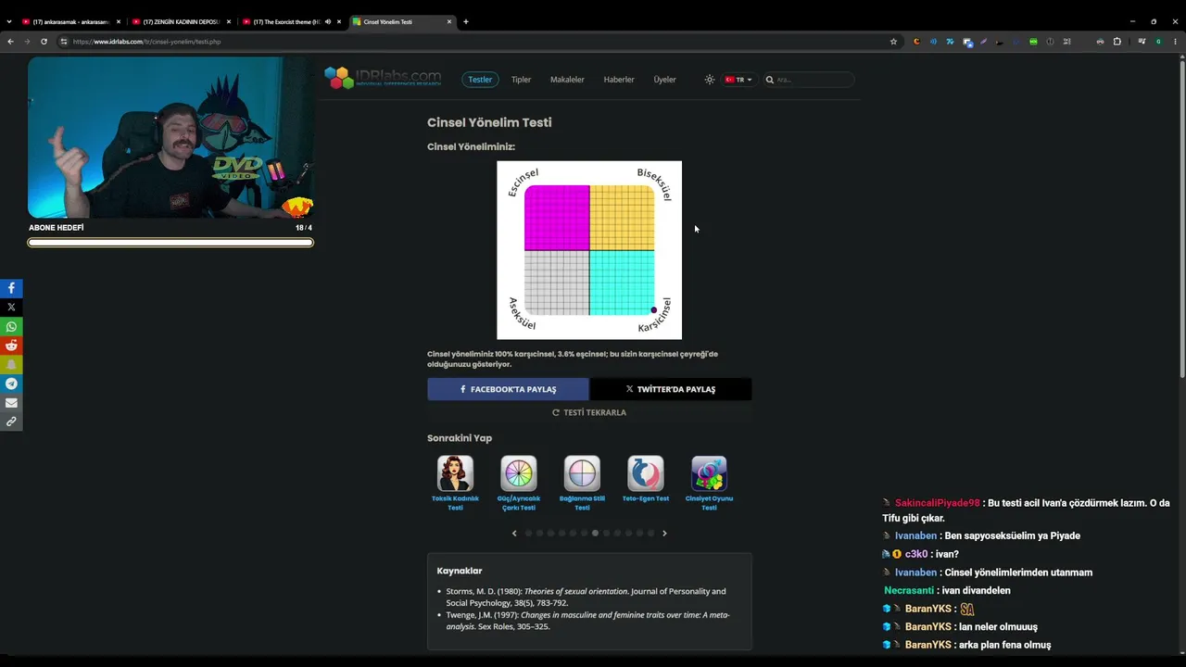Click the Toksik Kadınlık Testi label

coord(455,503)
